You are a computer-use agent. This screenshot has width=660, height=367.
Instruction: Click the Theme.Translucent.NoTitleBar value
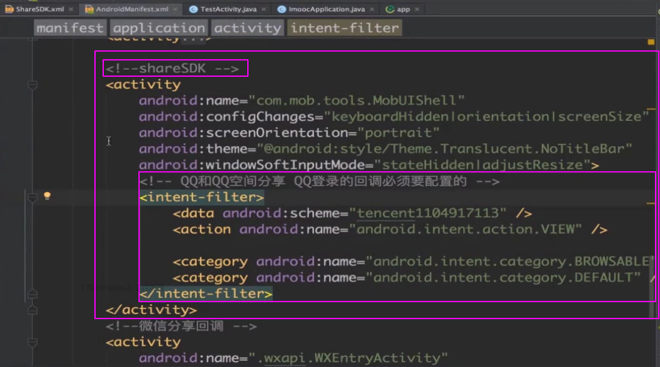[444, 149]
